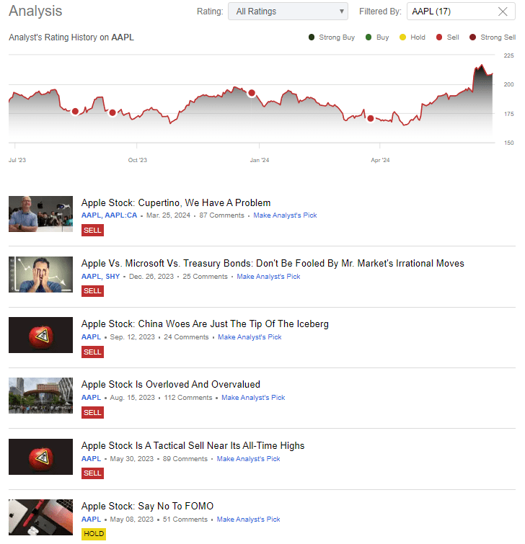Open apple thumbnail for Tactical Sell article
Image resolution: width=525 pixels, height=544 pixels.
pos(40,457)
